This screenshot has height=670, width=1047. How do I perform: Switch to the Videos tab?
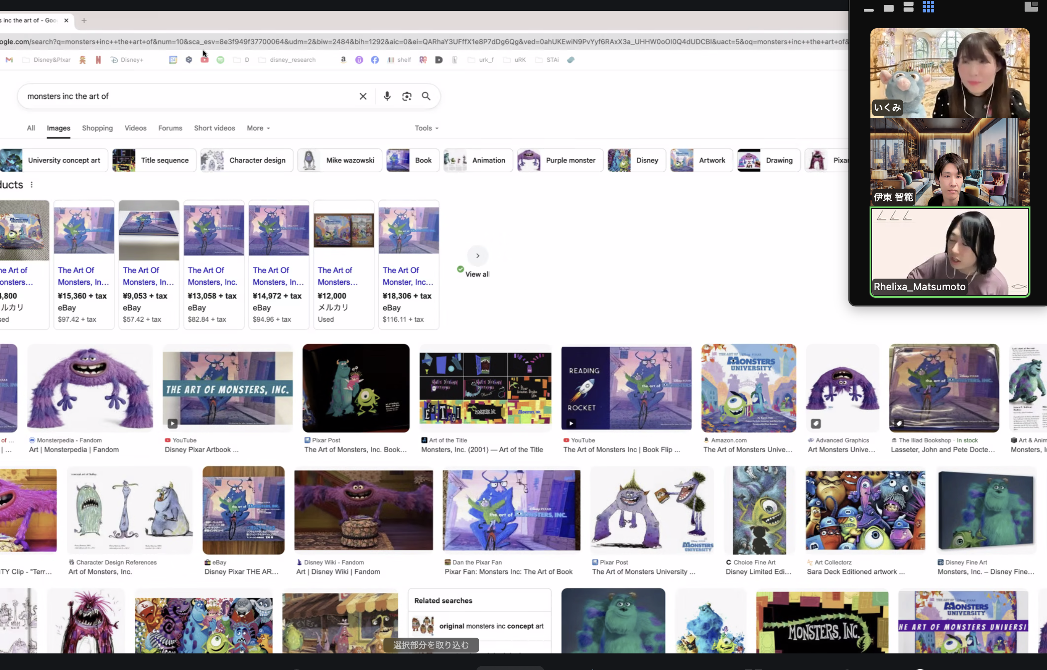tap(136, 128)
